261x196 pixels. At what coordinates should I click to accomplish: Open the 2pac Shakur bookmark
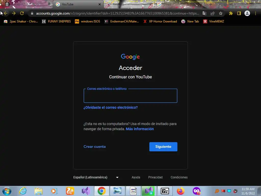(x=21, y=21)
